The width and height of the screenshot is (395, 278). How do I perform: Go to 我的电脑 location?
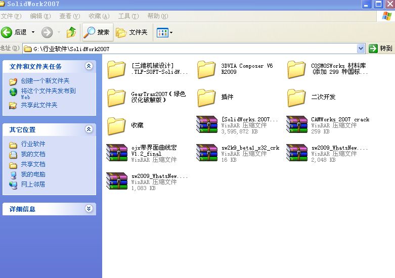tap(33, 174)
